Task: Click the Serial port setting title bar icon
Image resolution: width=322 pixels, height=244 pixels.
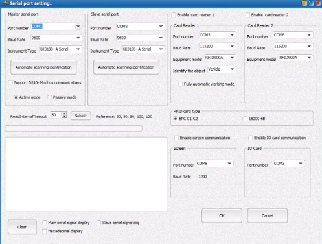Action: coord(5,3)
